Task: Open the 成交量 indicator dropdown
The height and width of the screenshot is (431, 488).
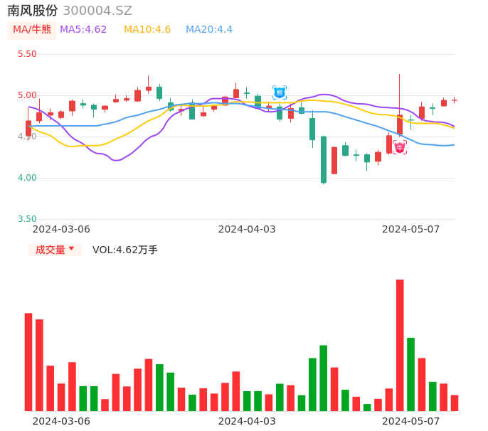Action: click(x=51, y=250)
